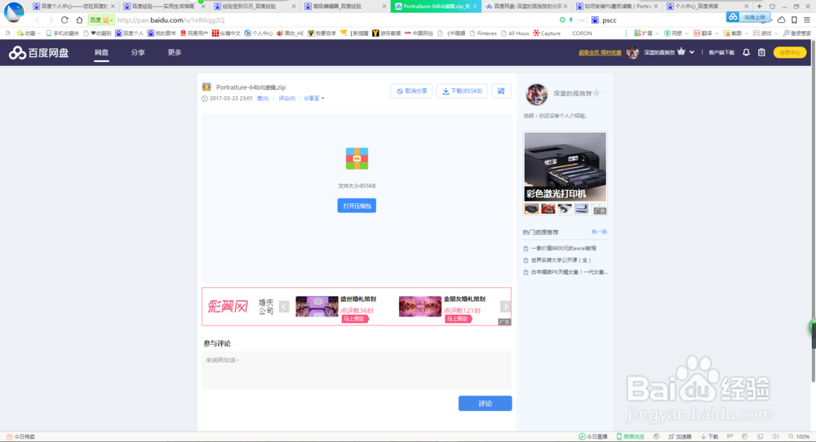Click 下载(855KB) download button
816x442 pixels.
click(x=462, y=91)
